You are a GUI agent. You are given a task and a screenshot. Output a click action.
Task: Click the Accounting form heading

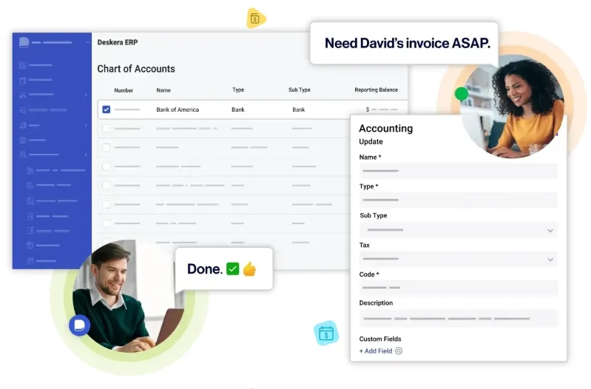click(x=385, y=129)
